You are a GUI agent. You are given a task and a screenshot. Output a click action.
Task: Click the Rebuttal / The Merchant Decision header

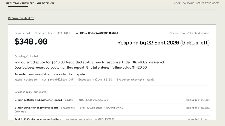click(30, 3)
